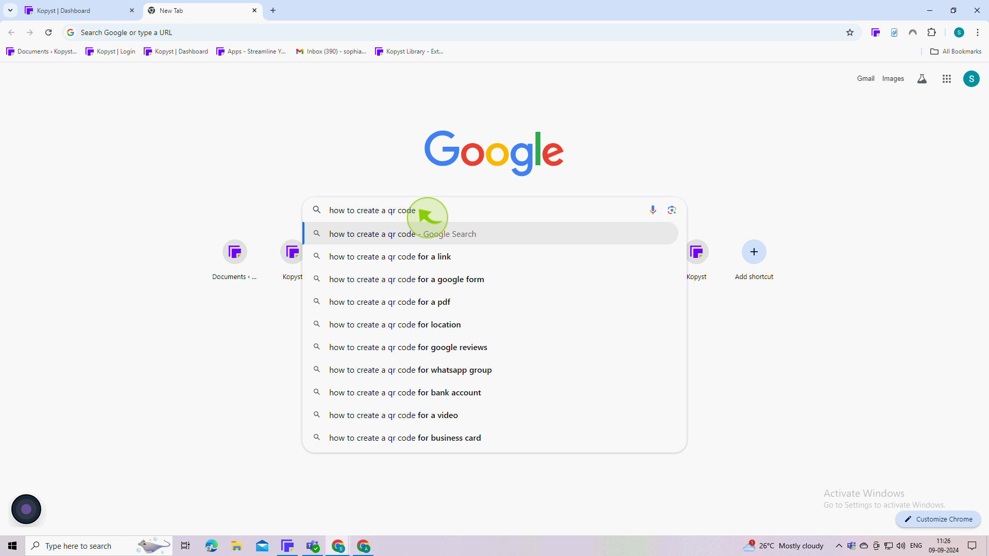Screen dimensions: 989x556
Task: Click the round recorder widget button
Action: point(26,509)
